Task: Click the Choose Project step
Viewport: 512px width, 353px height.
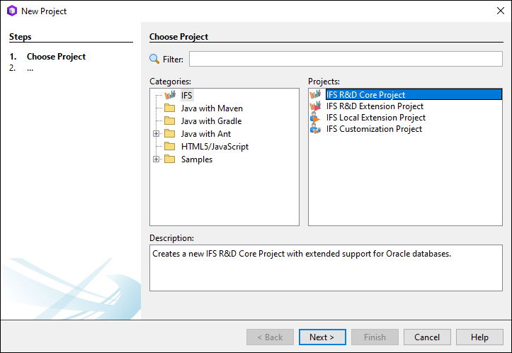Action: coord(56,57)
